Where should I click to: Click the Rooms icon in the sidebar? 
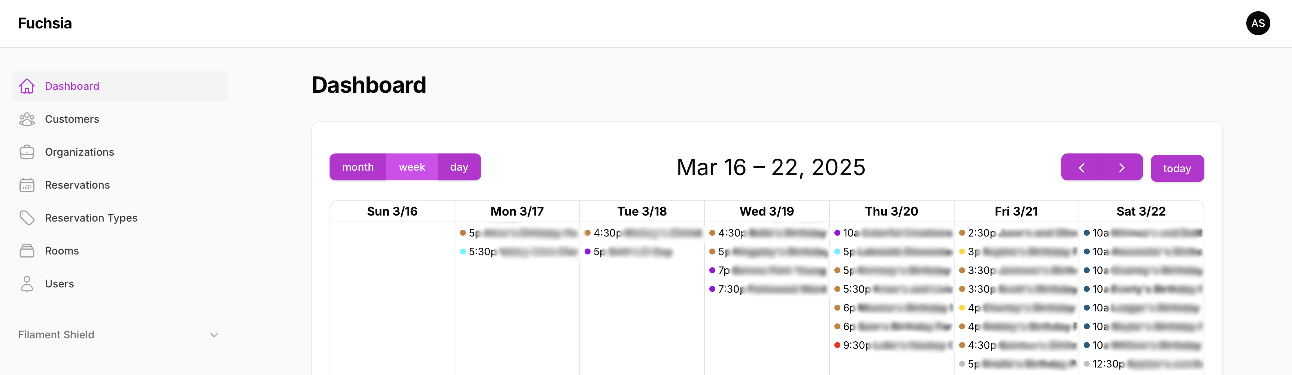[27, 250]
